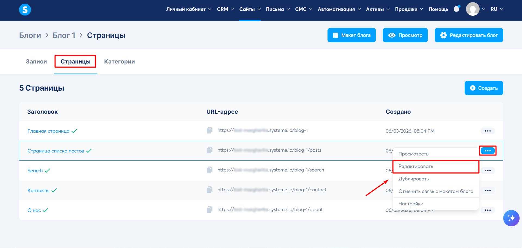
Task: Click Заголовок column header
Action: click(42, 112)
